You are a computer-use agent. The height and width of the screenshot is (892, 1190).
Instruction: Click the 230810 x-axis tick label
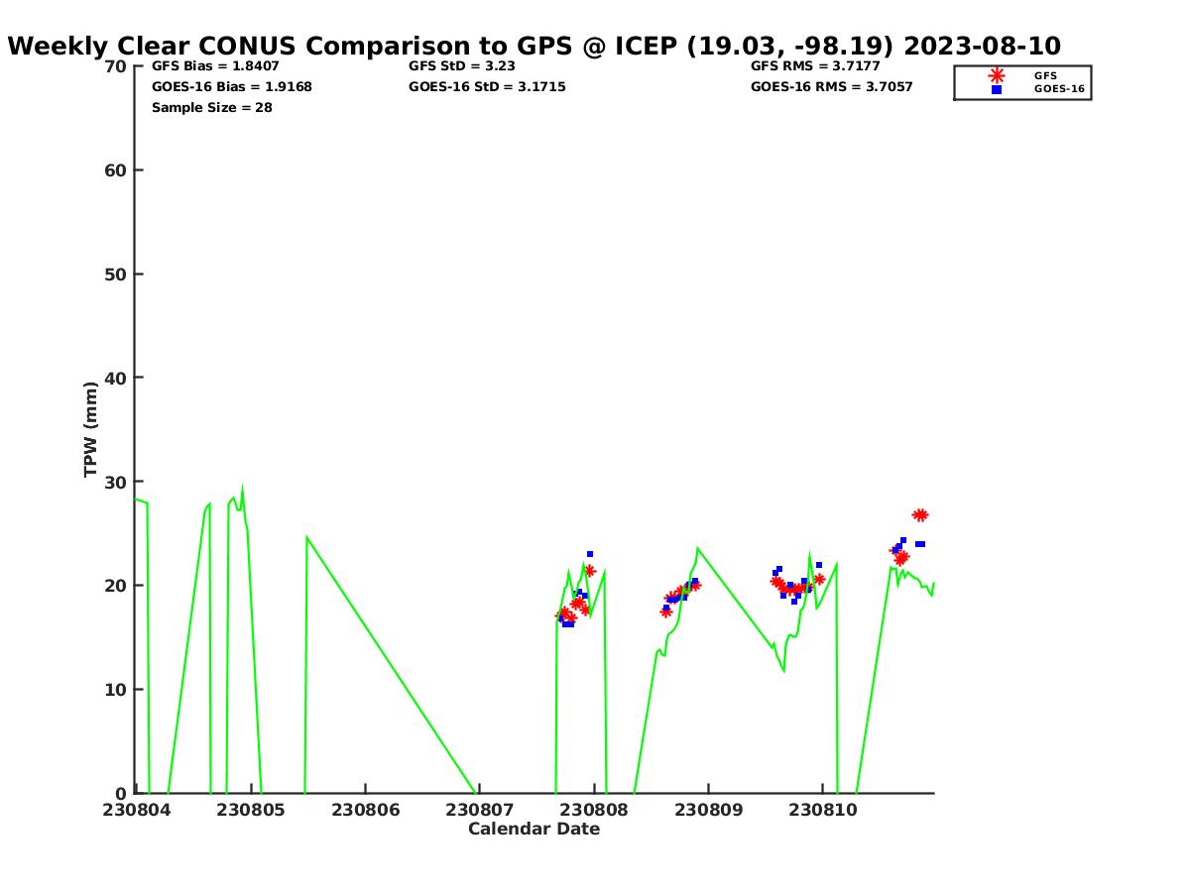[x=822, y=810]
